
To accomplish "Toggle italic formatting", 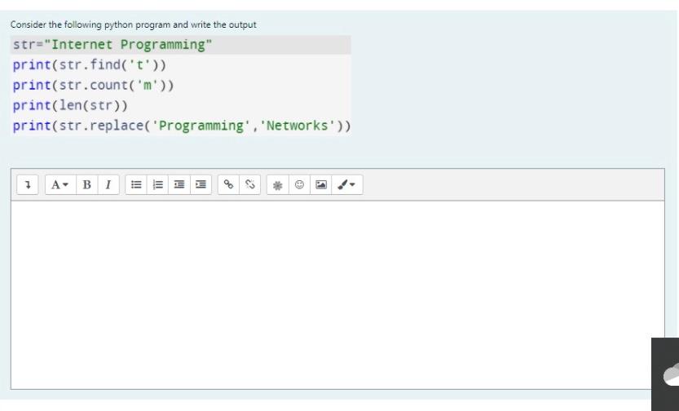I will point(108,185).
